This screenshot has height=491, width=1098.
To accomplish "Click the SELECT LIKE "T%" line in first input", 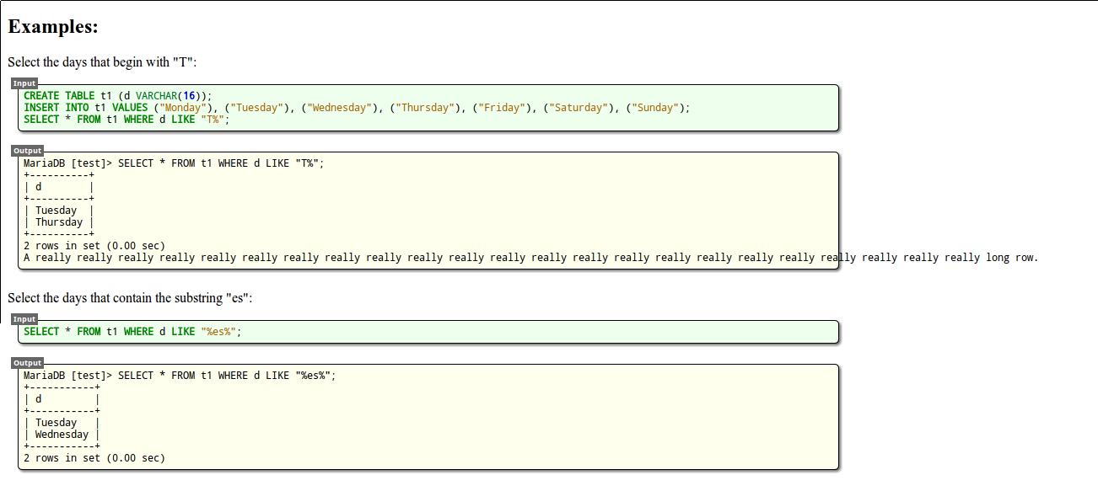I will click(126, 120).
